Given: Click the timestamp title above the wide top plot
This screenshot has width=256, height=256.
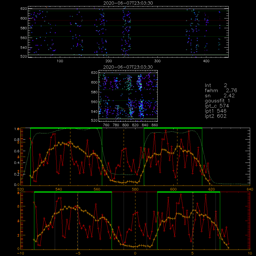Looking at the screenshot, I should point(128,3).
